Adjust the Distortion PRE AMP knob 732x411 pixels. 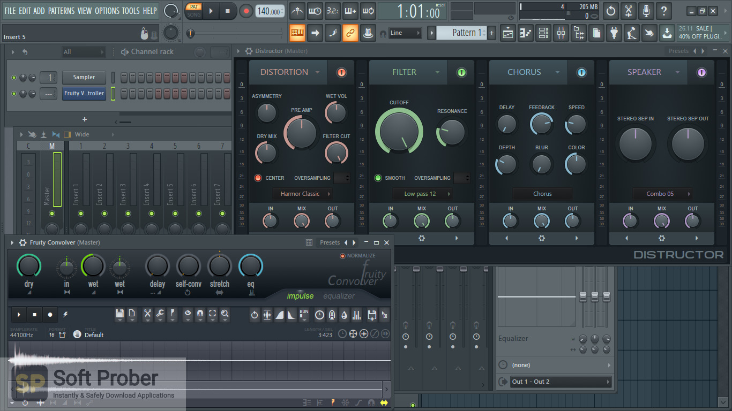point(302,132)
